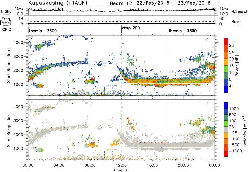Image resolution: width=248 pixels, height=172 pixels.
Task: Click the 'rbsp 200' CPID label
Action: point(131,28)
